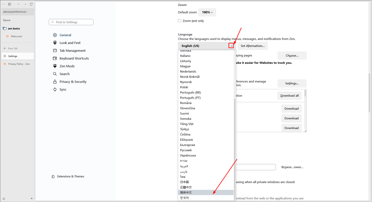Click the sidebar toggle icon
The image size is (372, 202).
click(10, 4)
